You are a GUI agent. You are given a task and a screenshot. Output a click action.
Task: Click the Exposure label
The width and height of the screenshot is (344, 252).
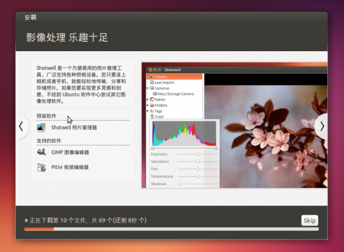tap(159, 154)
